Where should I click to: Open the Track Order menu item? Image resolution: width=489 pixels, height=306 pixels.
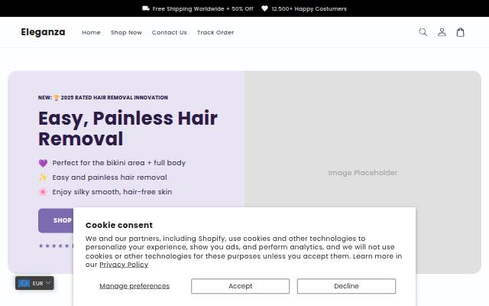tap(215, 32)
